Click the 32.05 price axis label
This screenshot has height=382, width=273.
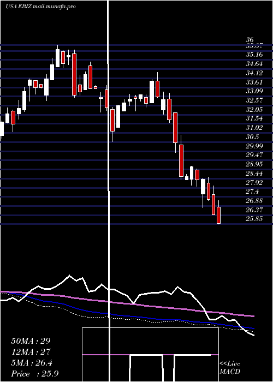coord(254,109)
